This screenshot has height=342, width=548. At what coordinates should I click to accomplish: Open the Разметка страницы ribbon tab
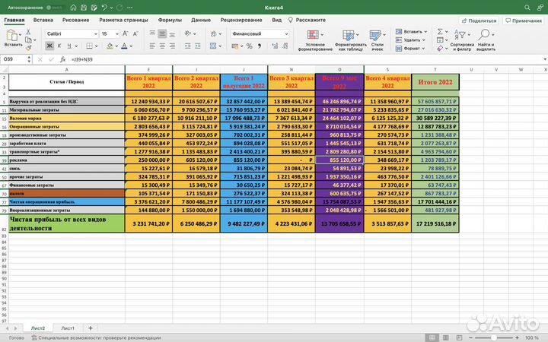pos(123,20)
